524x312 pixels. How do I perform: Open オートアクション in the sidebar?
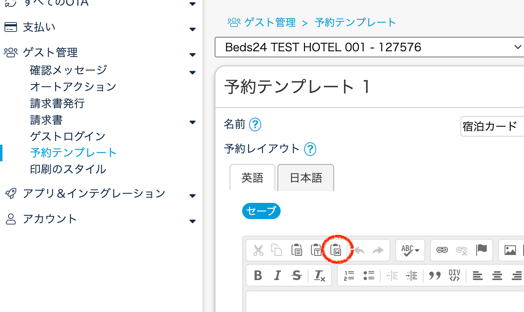(x=73, y=86)
